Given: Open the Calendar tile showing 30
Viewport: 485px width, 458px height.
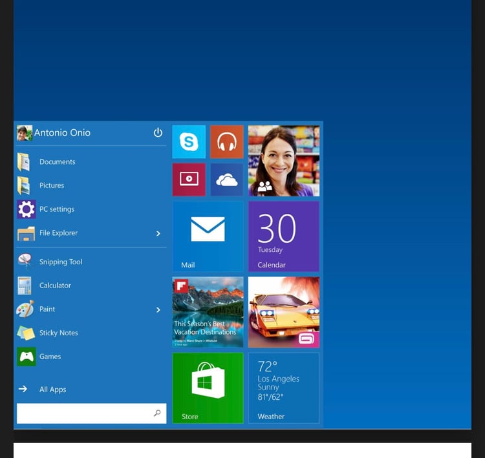Looking at the screenshot, I should coord(284,236).
